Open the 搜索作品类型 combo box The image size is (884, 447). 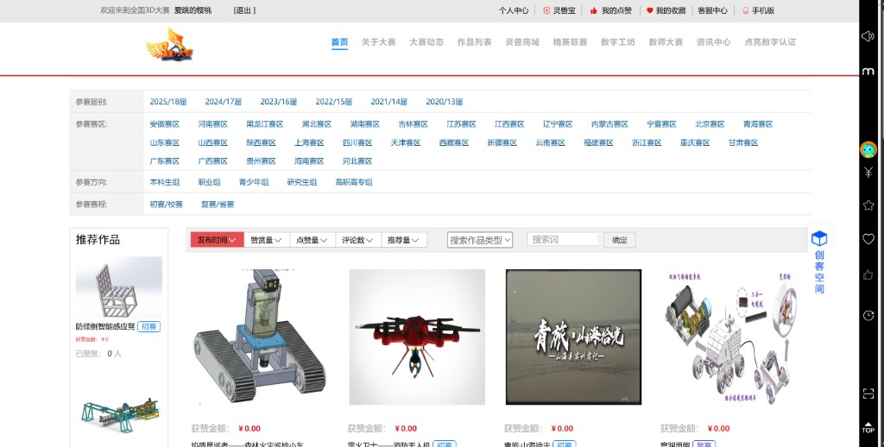coord(480,240)
